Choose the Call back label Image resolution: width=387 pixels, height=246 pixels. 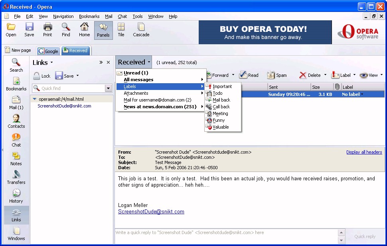click(223, 107)
